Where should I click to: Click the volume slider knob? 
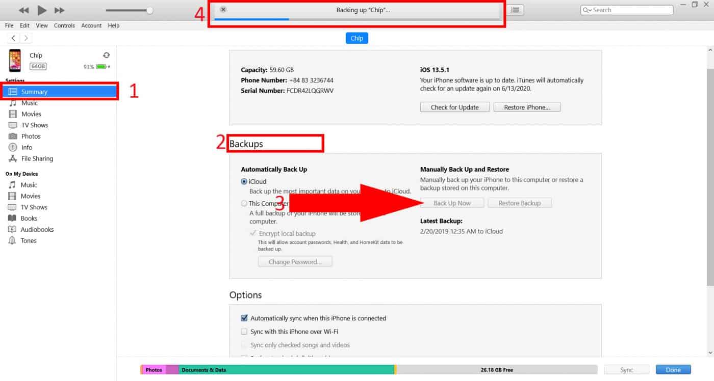pyautogui.click(x=149, y=10)
